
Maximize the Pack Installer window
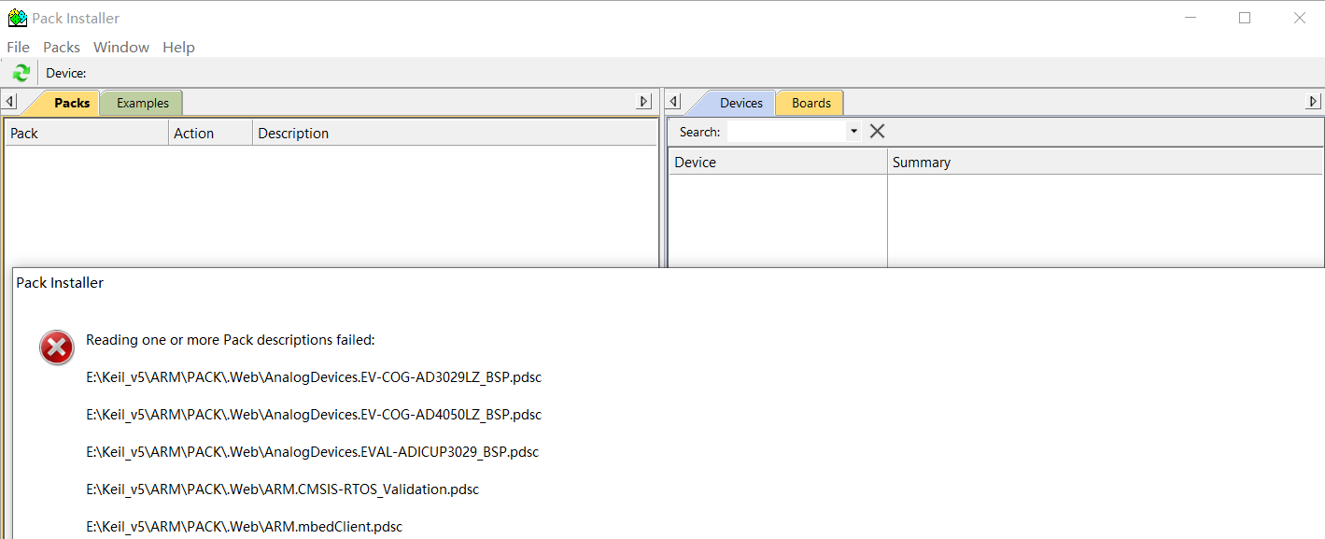[1245, 18]
